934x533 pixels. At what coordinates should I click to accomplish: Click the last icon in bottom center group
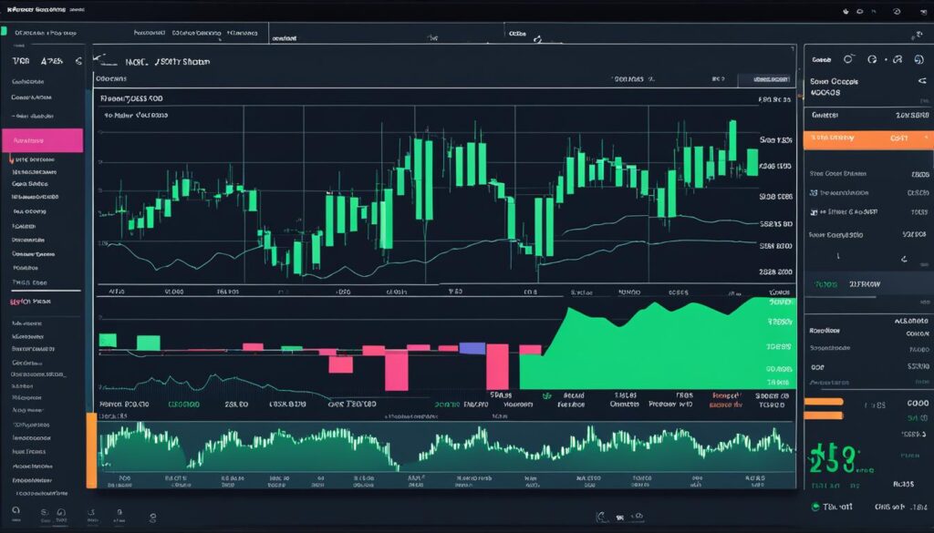[x=638, y=517]
